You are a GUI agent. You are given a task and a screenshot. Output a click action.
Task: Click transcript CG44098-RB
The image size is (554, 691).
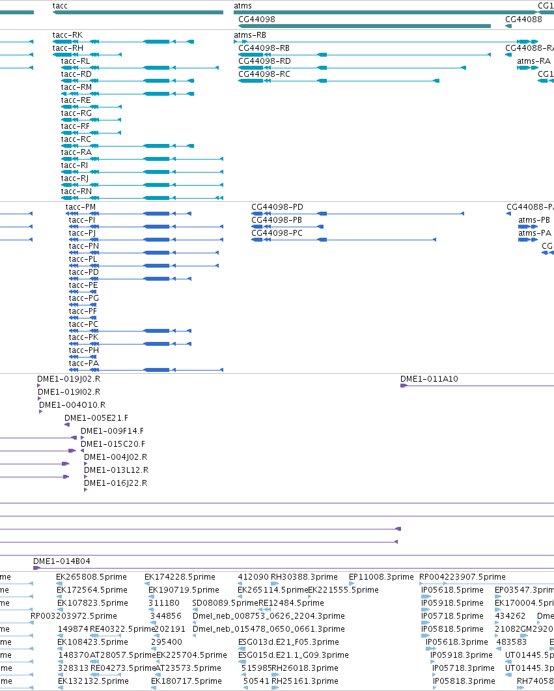(x=365, y=55)
